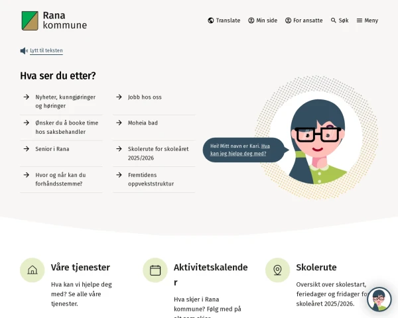Viewport: 398px width, 318px height.
Task: Open the Søk menu item
Action: pos(340,21)
